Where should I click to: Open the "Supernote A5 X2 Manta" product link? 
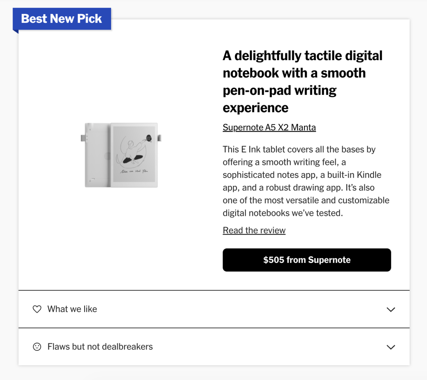coord(269,127)
